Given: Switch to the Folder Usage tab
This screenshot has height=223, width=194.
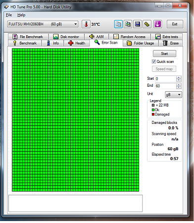Looking at the screenshot, I should [x=141, y=43].
